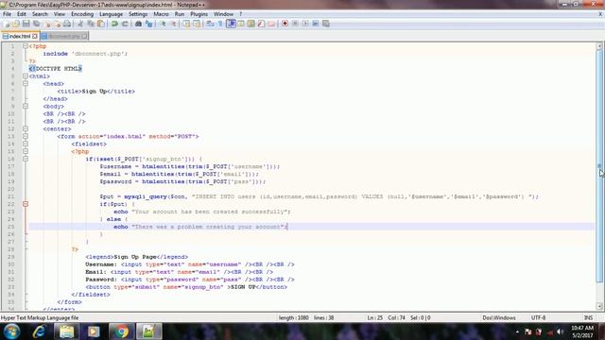This screenshot has height=340, width=605.
Task: Open Find with the binoculars icon
Action: pos(138,24)
